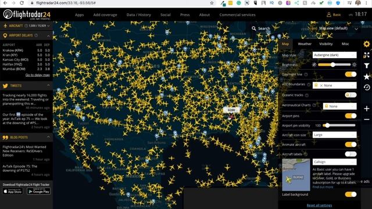Open bookmarks star icon
This screenshot has height=209, width=372.
pos(367,77)
